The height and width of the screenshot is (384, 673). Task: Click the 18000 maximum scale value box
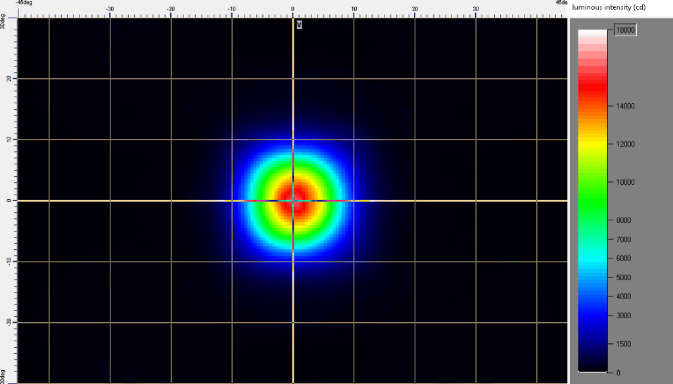tap(626, 30)
